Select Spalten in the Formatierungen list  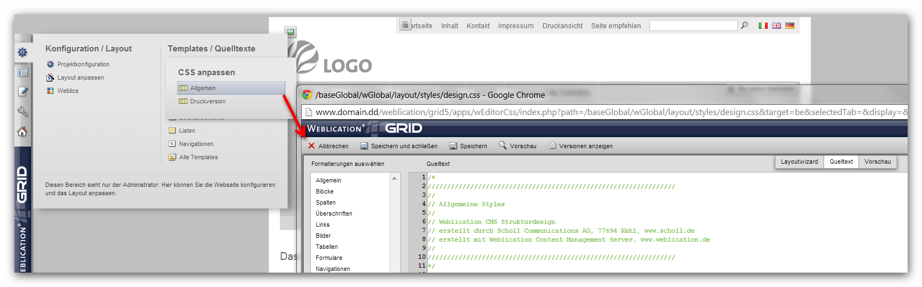(326, 202)
